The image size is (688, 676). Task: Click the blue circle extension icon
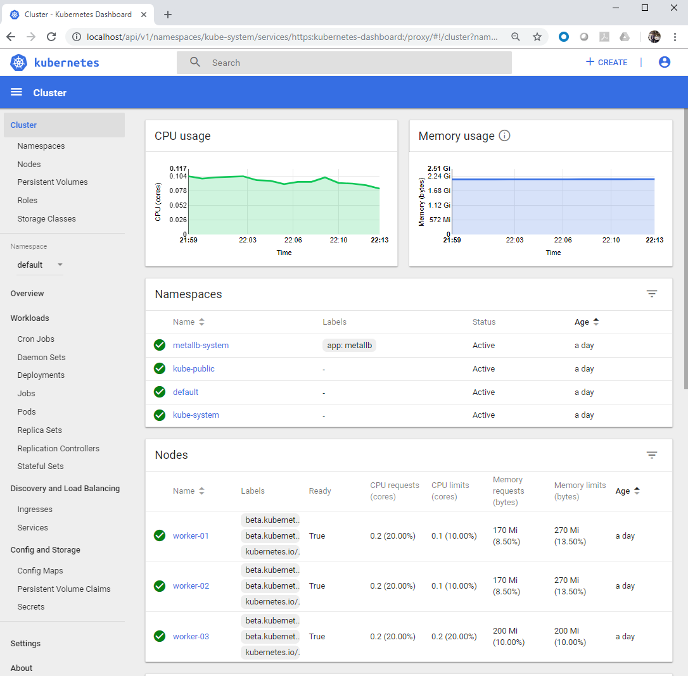(x=564, y=37)
